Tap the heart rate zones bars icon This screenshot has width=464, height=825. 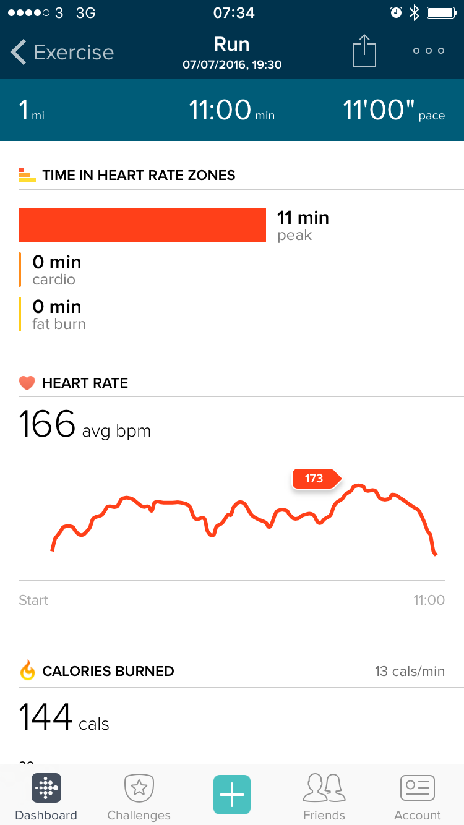pos(27,175)
